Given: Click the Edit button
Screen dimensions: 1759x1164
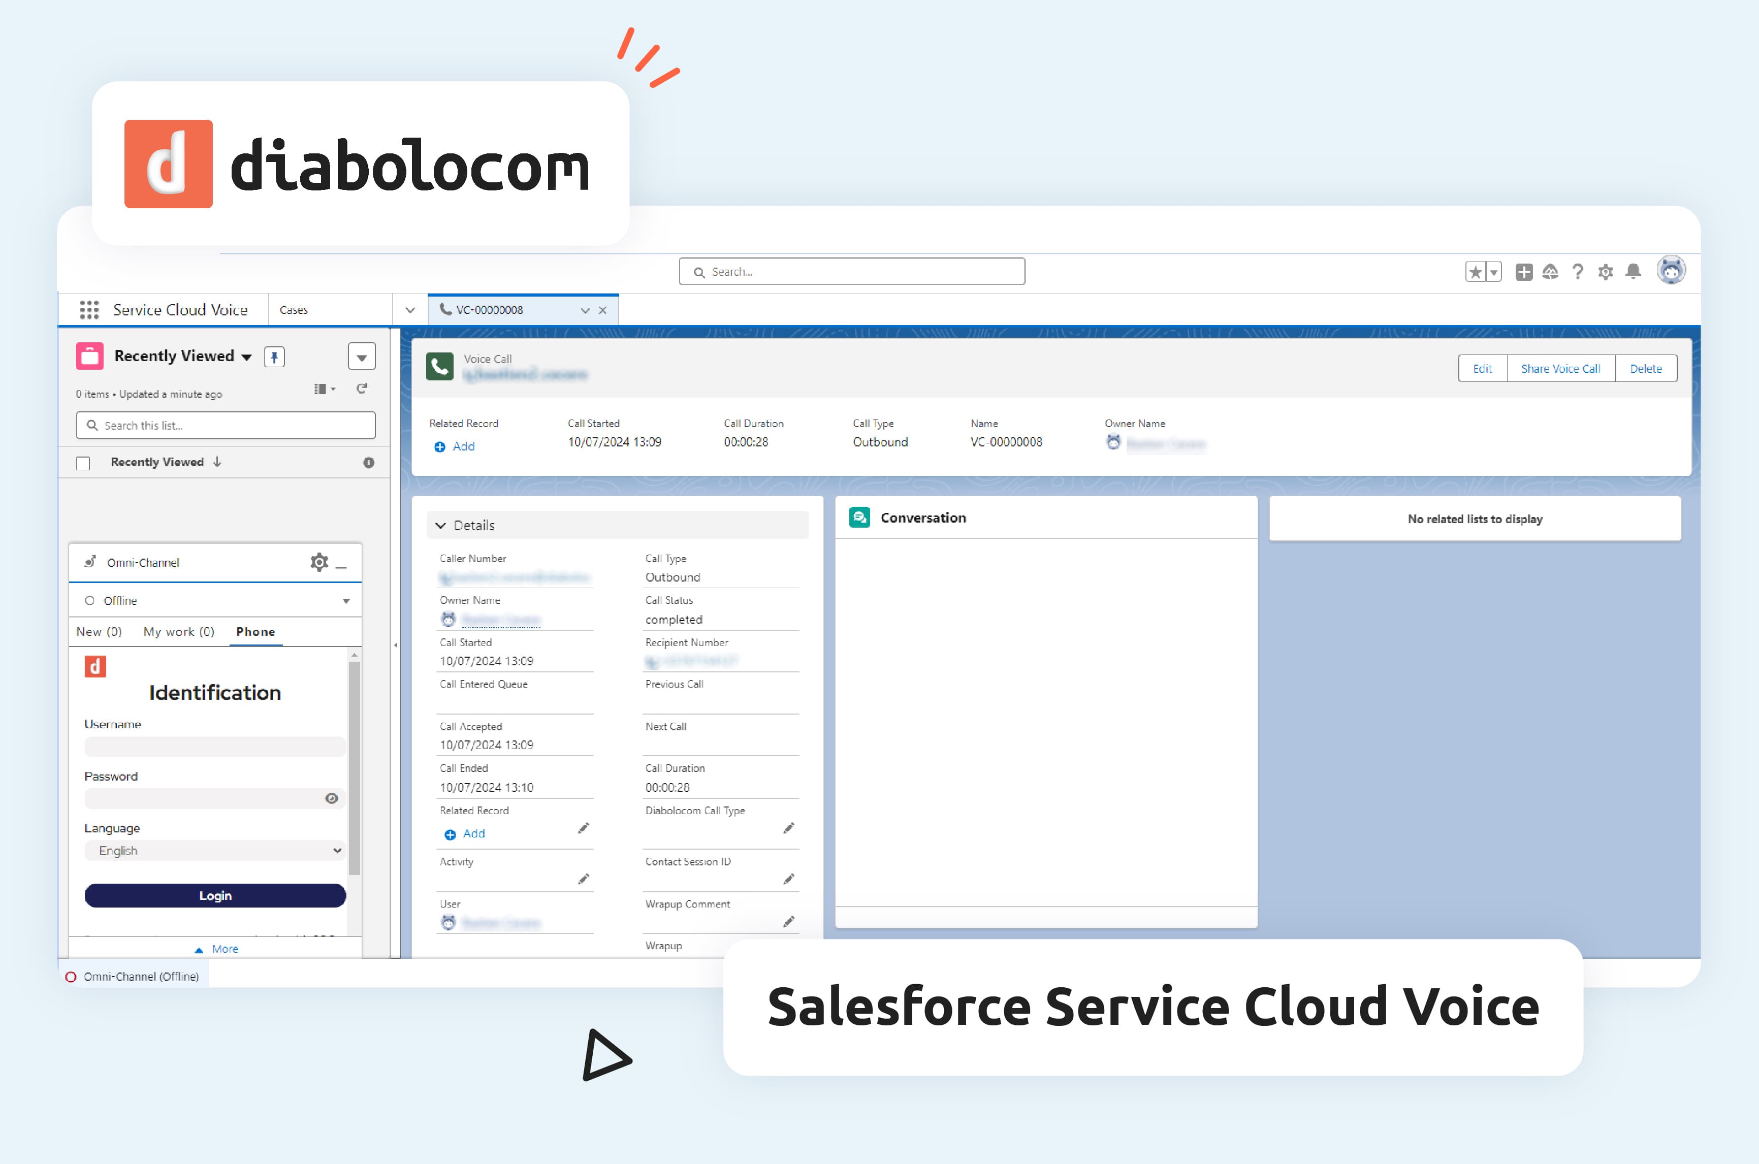Looking at the screenshot, I should tap(1482, 369).
